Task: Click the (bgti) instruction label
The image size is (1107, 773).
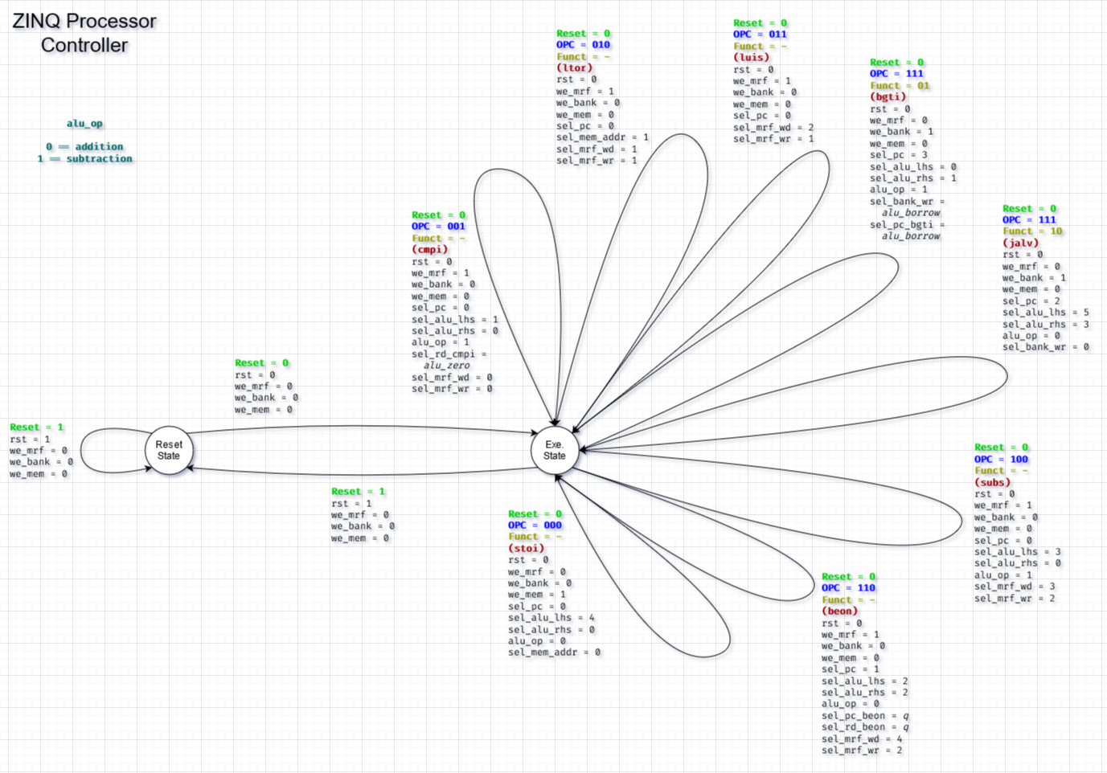Action: pos(888,97)
